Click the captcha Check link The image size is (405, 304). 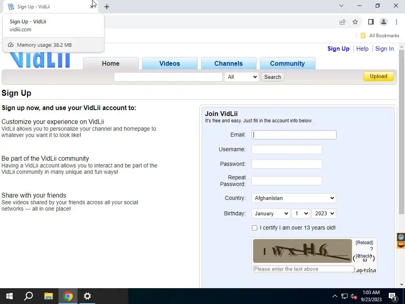coord(364,256)
